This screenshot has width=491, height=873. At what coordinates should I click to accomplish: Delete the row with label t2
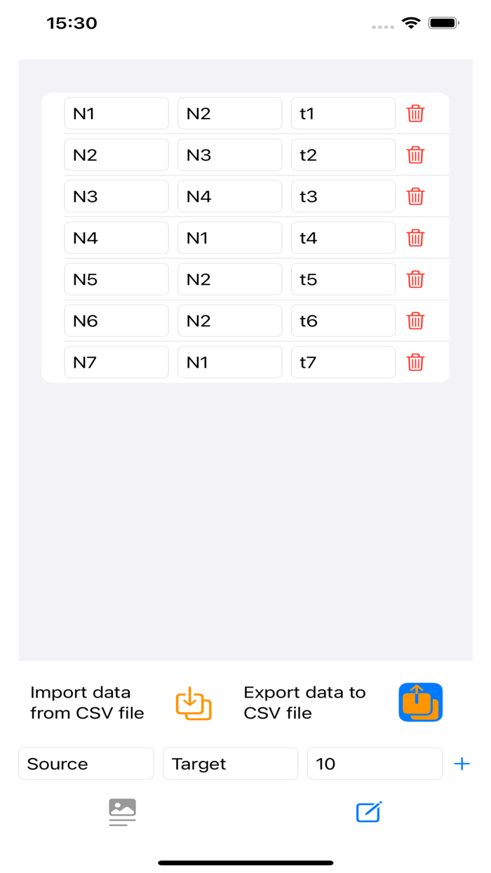[415, 155]
